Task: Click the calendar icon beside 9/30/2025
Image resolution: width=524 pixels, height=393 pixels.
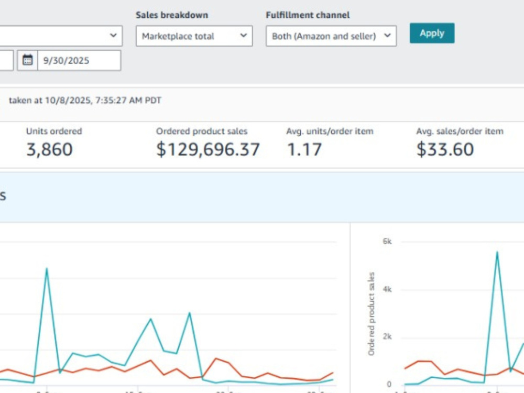Action: pyautogui.click(x=27, y=60)
